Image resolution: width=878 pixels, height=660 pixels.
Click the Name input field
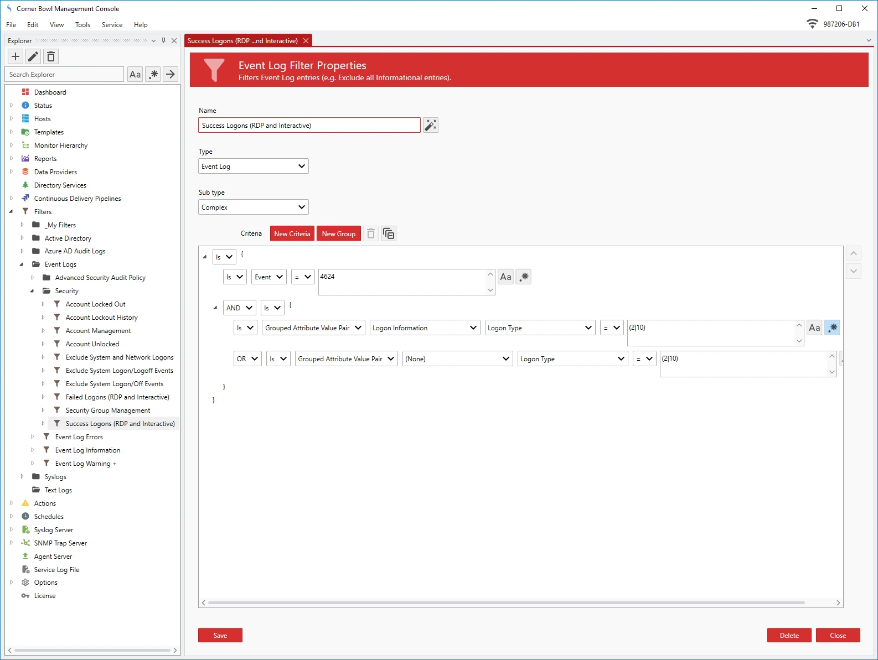click(309, 126)
